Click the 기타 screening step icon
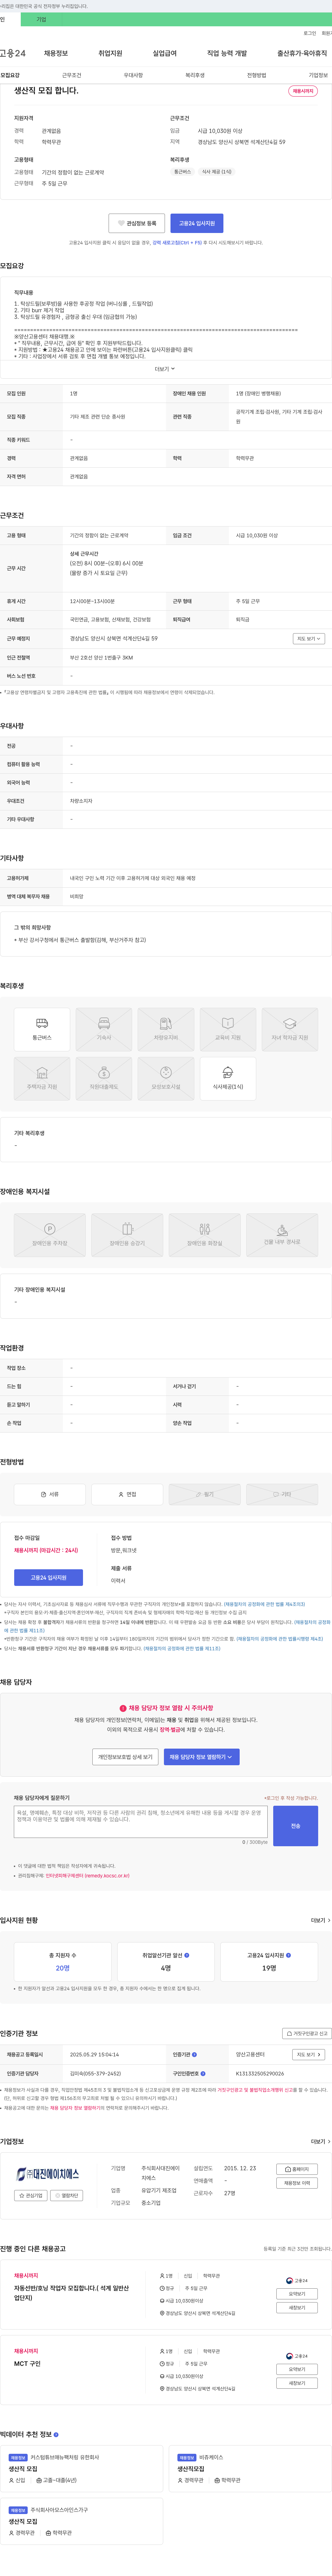The height and width of the screenshot is (2576, 332). pos(282,1494)
